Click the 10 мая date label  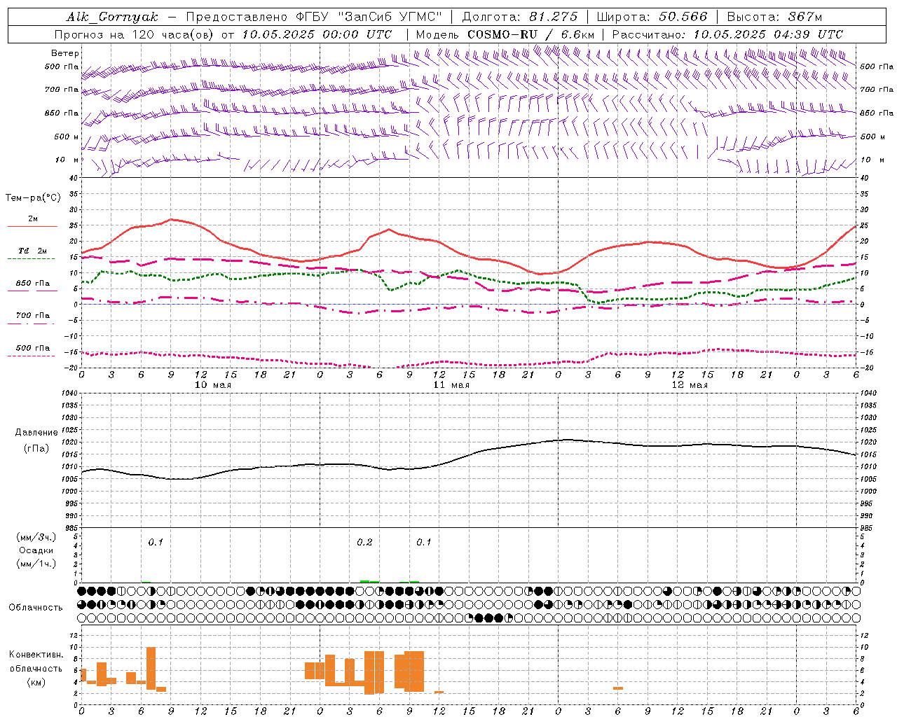[x=213, y=385]
